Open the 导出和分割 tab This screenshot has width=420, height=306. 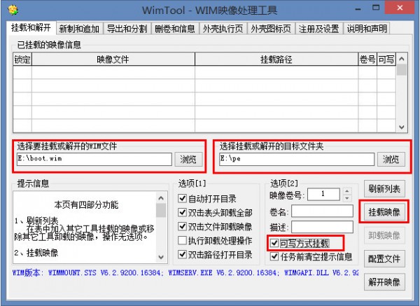click(x=127, y=29)
